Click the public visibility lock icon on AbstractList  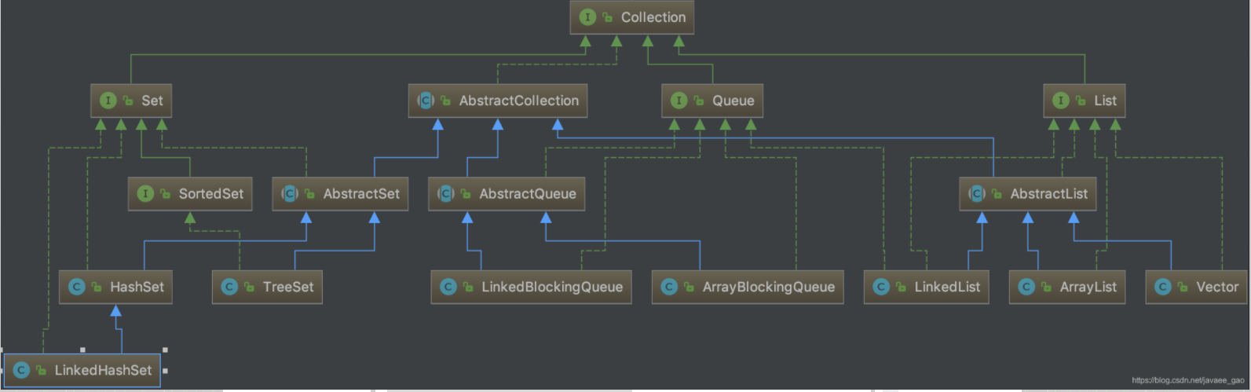click(997, 194)
